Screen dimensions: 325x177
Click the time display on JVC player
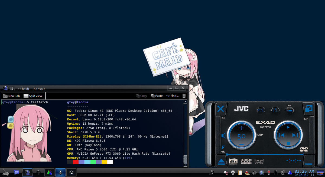[294, 161]
